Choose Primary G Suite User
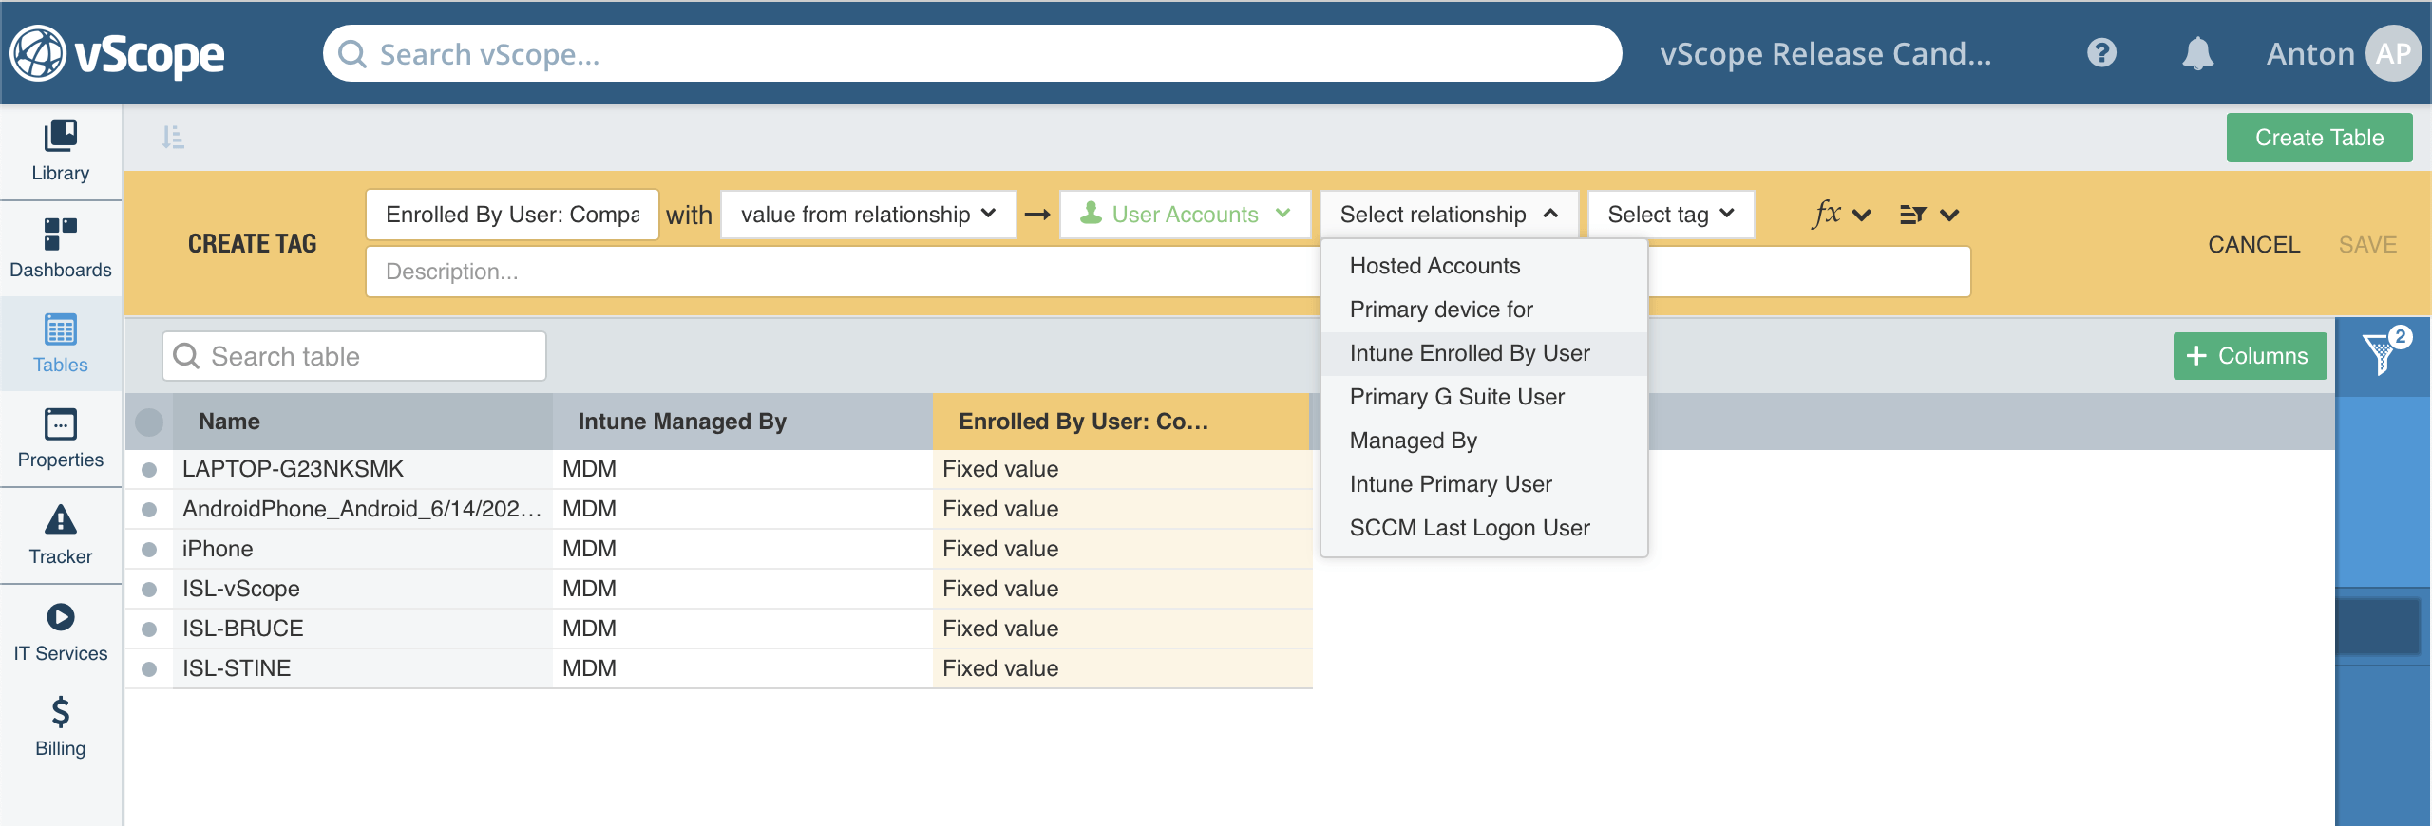The image size is (2432, 826). click(1484, 397)
